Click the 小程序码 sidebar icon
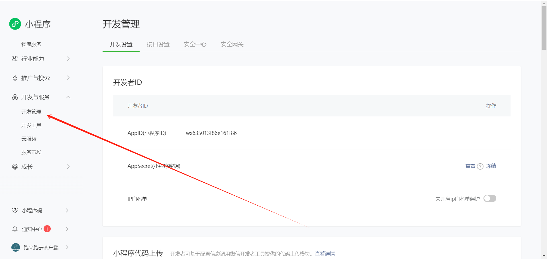Image resolution: width=547 pixels, height=259 pixels. tap(15, 210)
